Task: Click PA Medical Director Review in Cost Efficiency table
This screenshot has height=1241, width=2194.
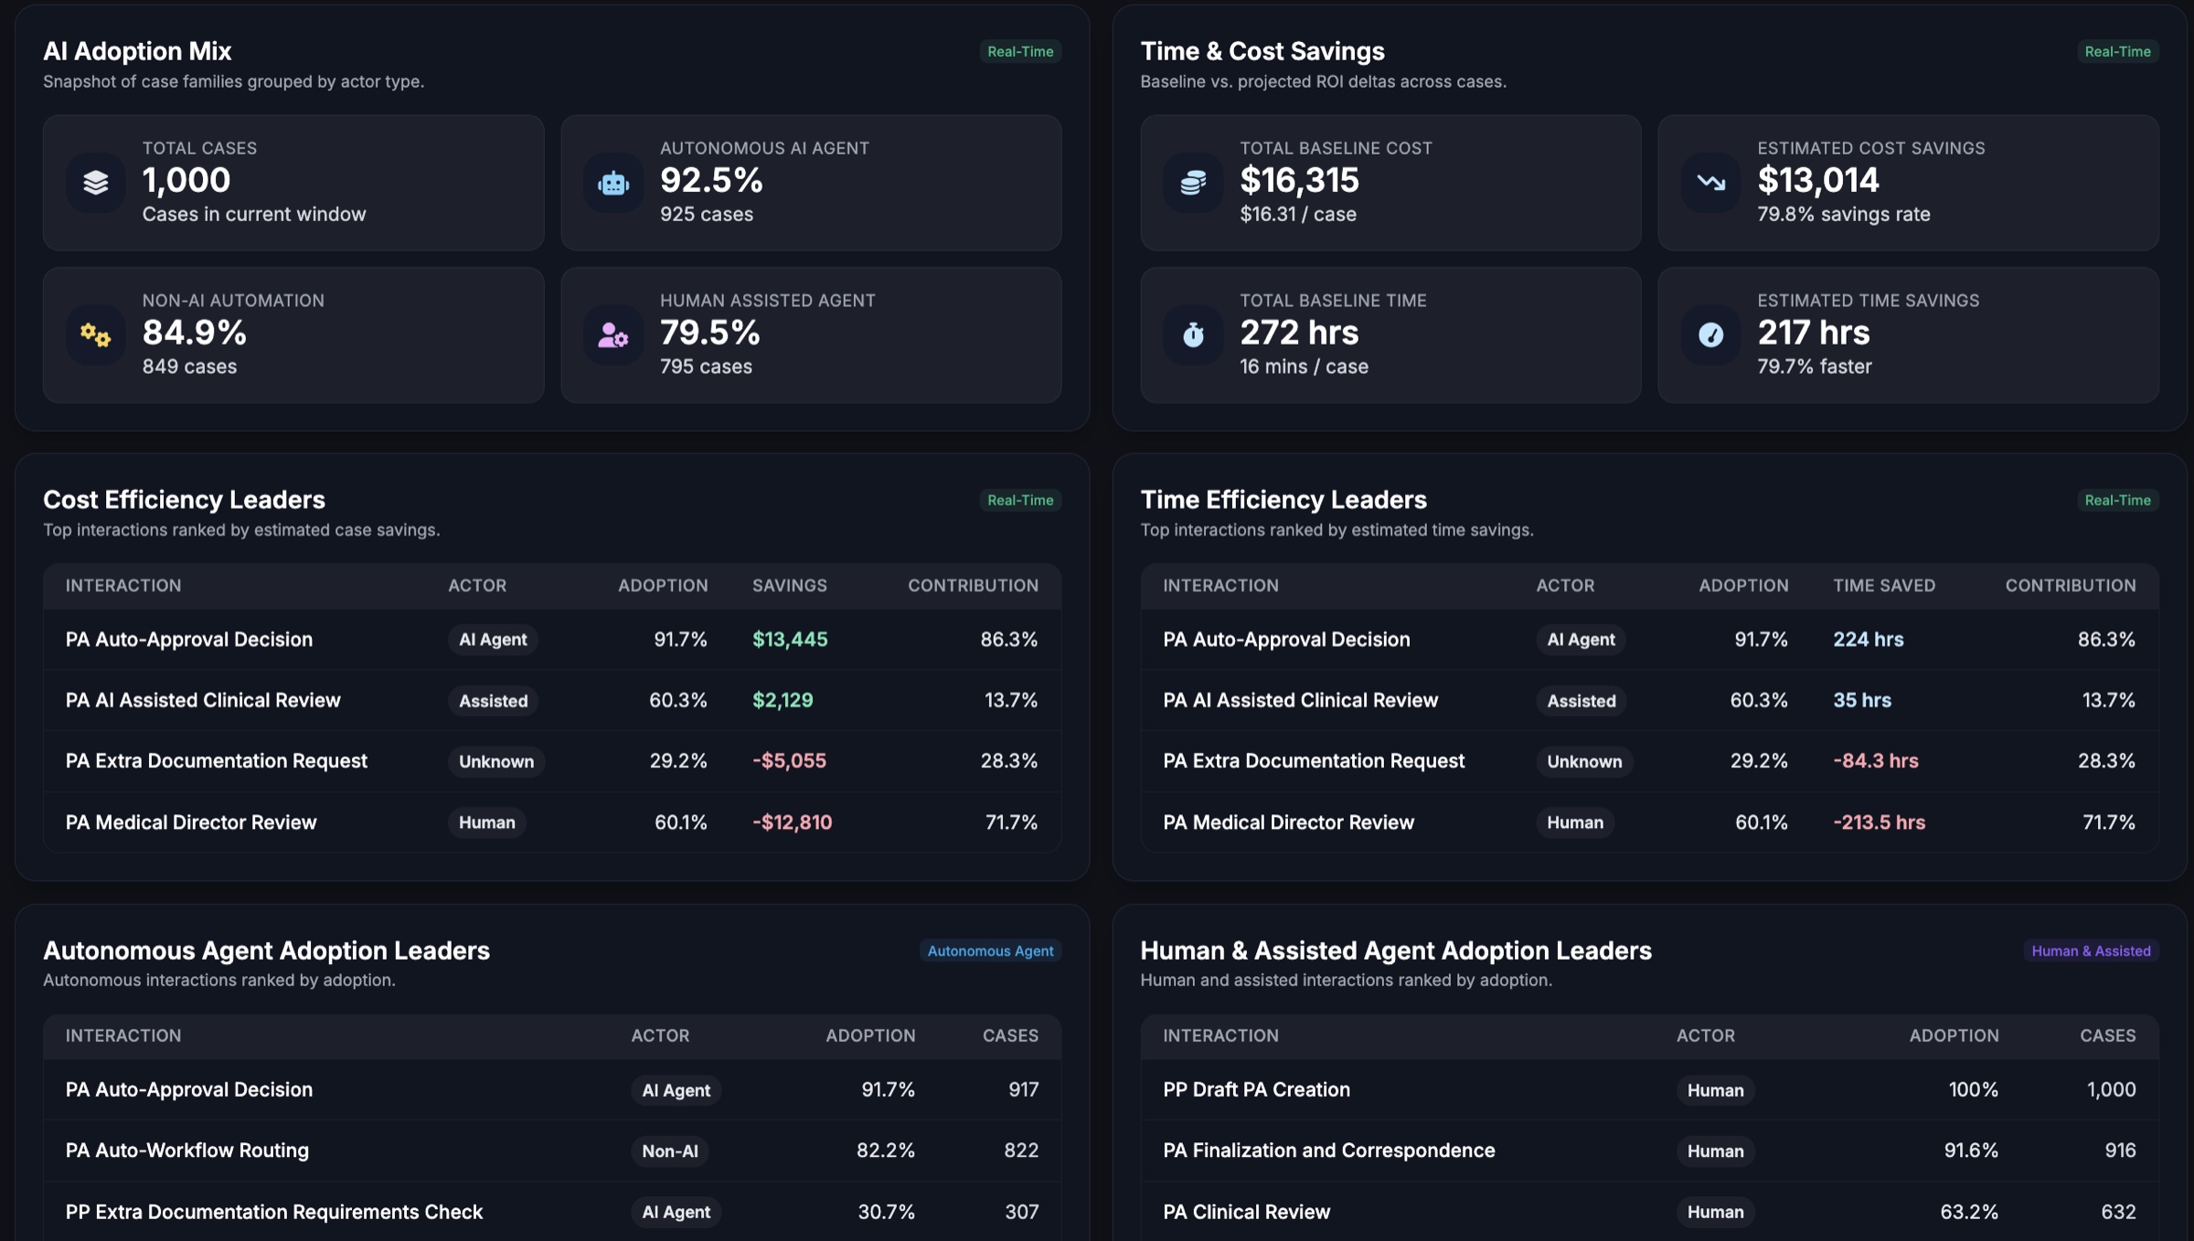Action: 191,822
